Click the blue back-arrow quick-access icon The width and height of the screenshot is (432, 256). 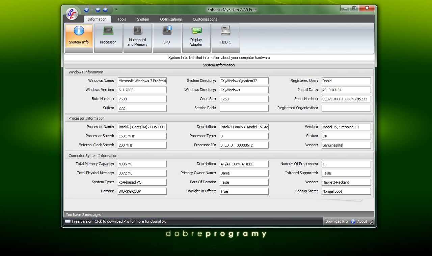coord(98,9)
